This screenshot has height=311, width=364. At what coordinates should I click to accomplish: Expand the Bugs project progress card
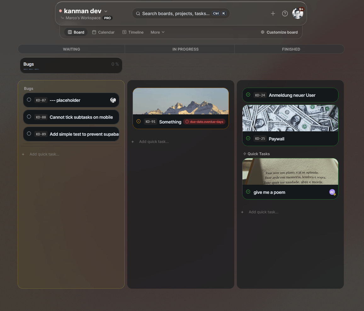(x=71, y=65)
